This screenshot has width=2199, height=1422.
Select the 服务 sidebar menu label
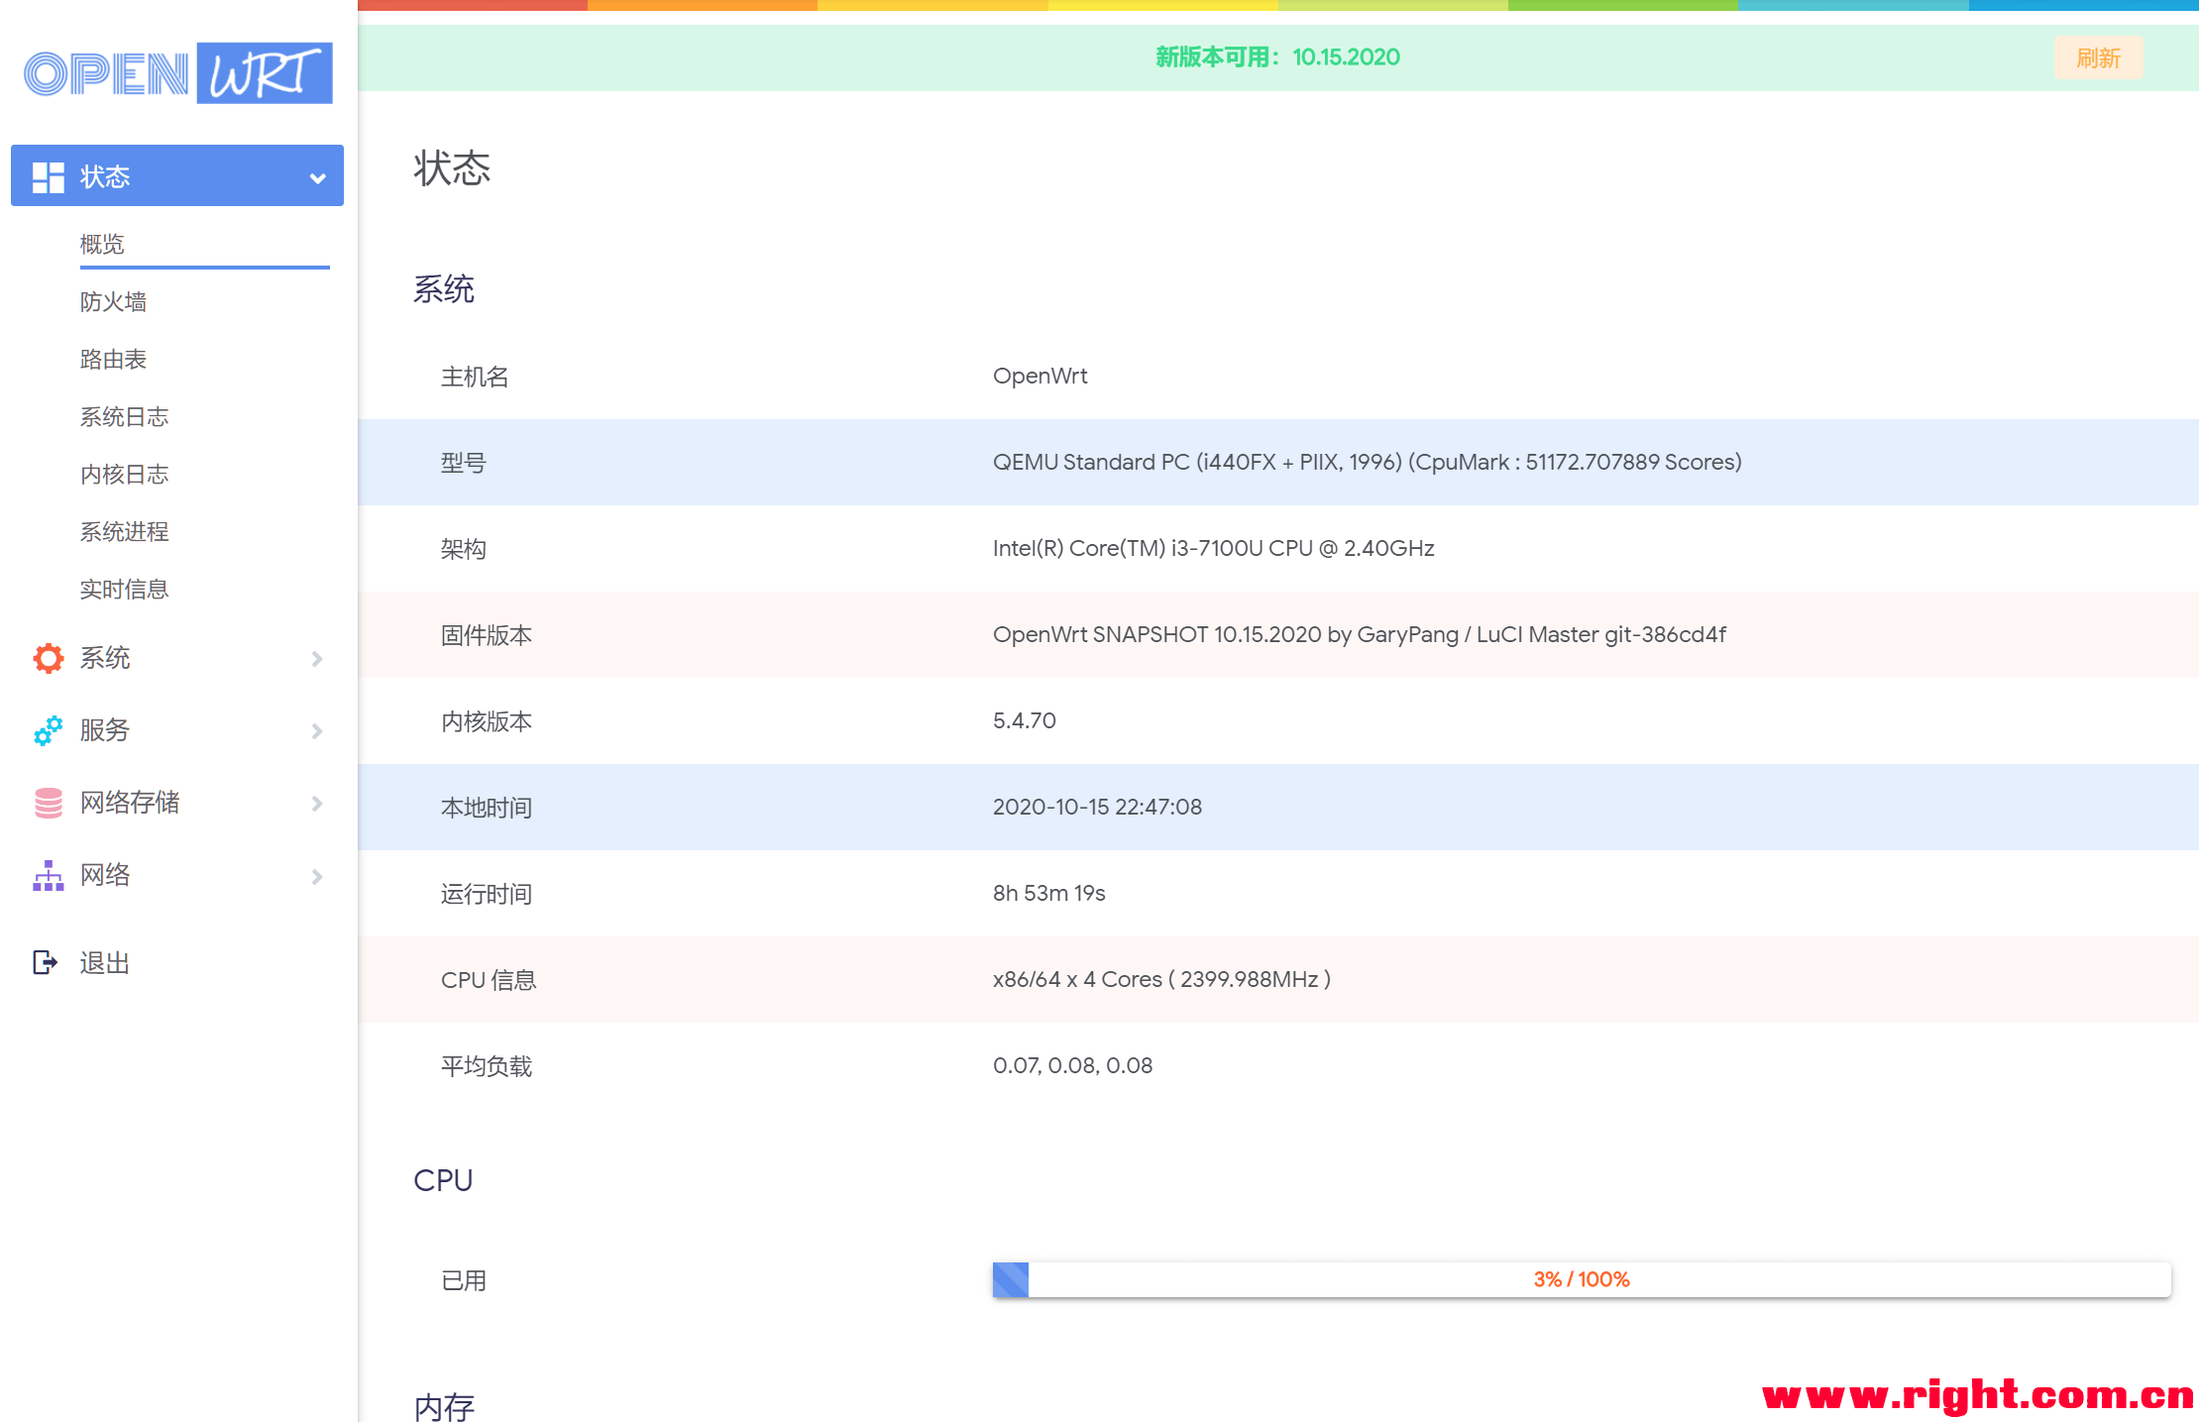(x=105, y=730)
